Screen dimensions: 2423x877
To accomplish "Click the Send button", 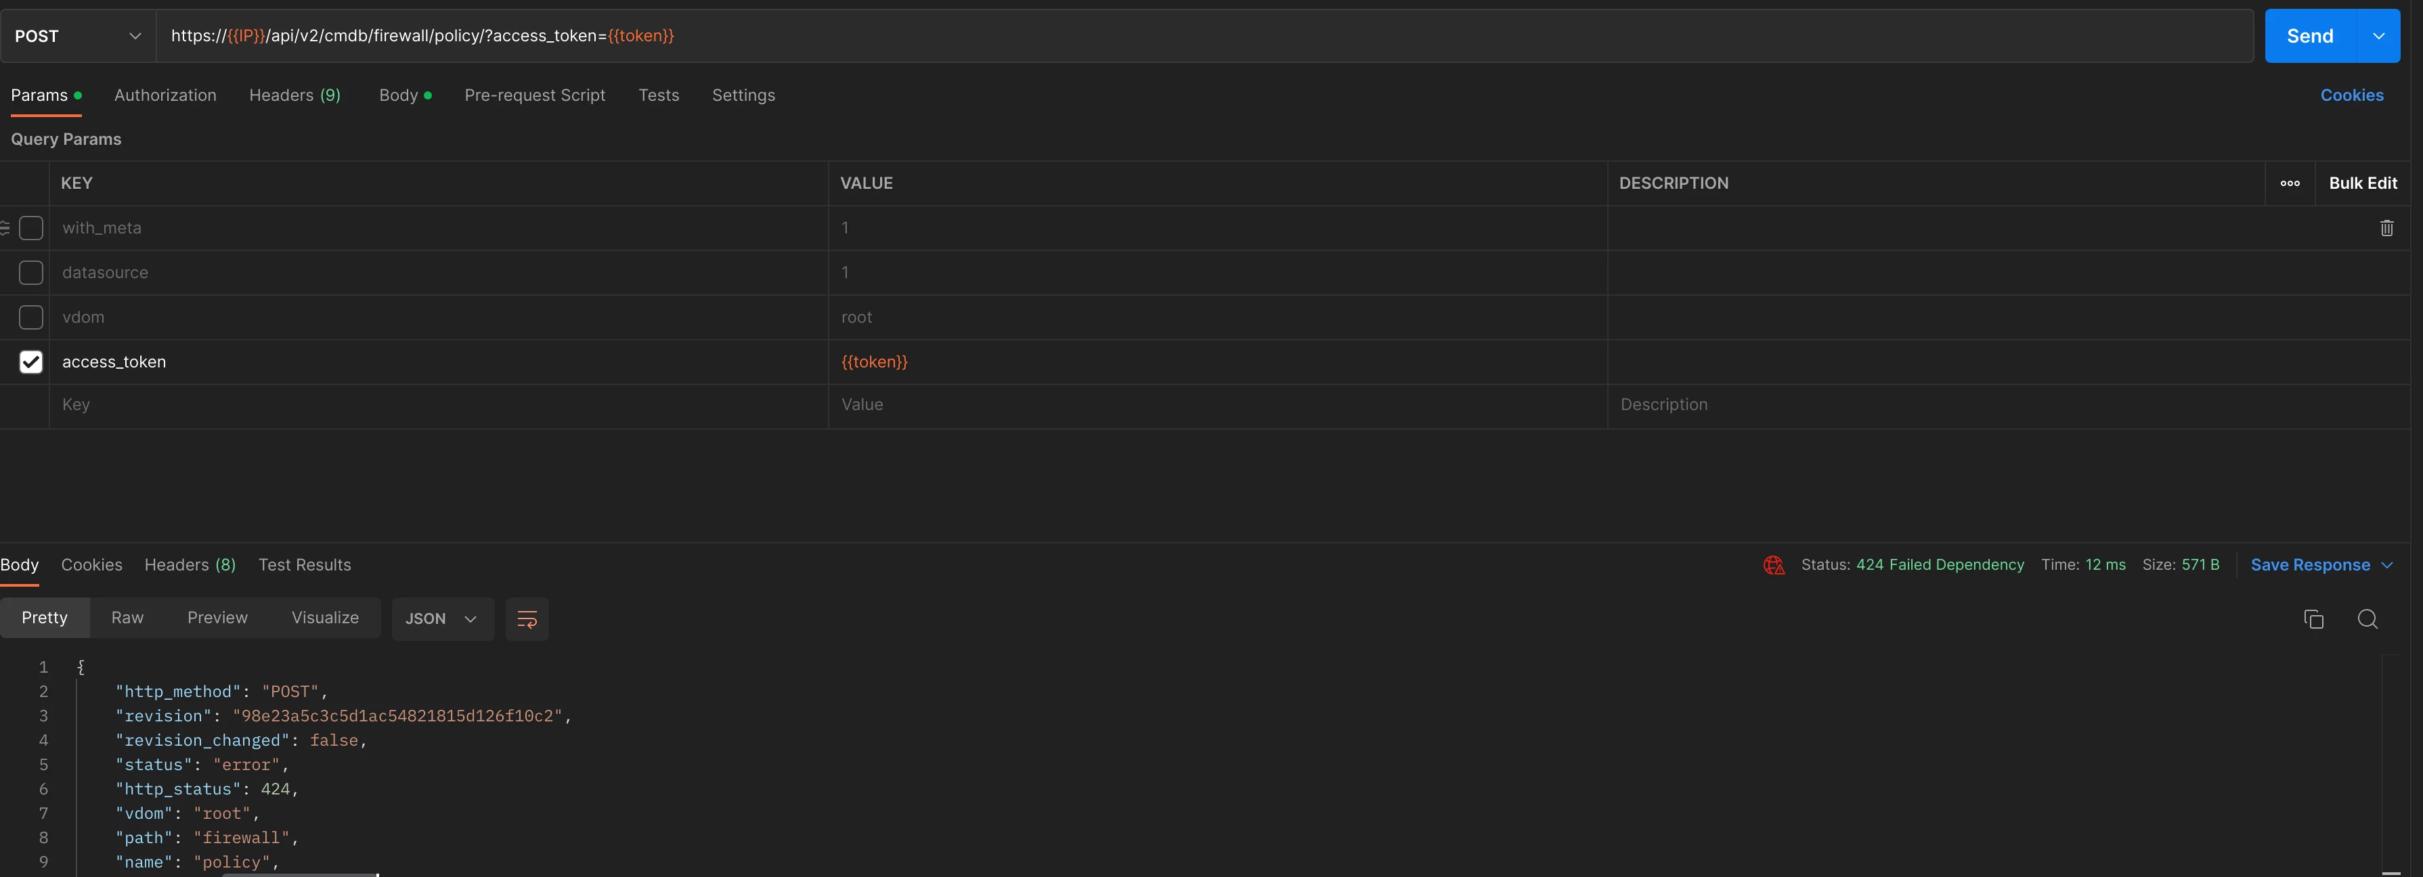I will tap(2309, 36).
